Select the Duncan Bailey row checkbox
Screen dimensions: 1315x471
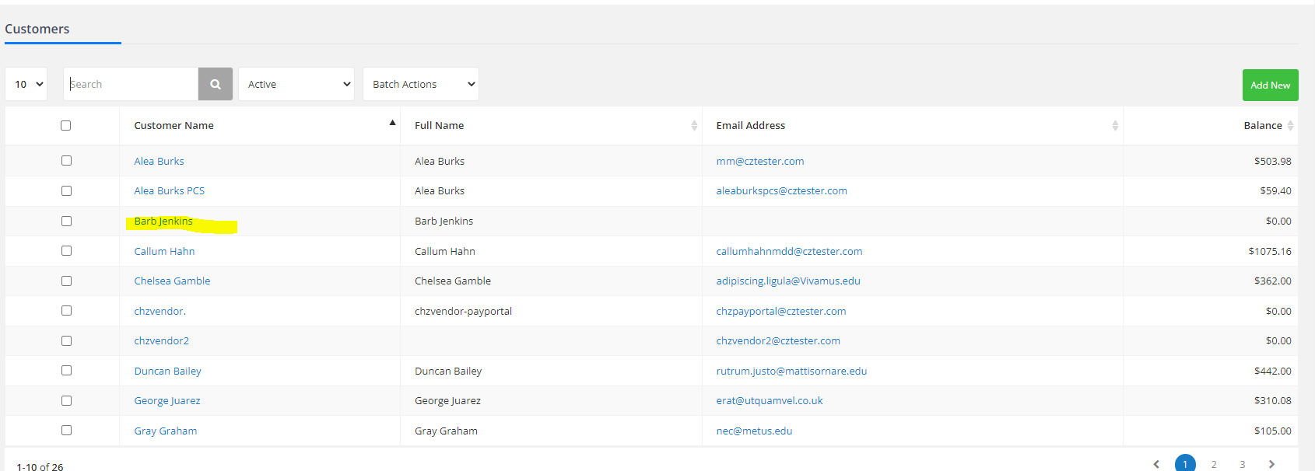pyautogui.click(x=66, y=371)
